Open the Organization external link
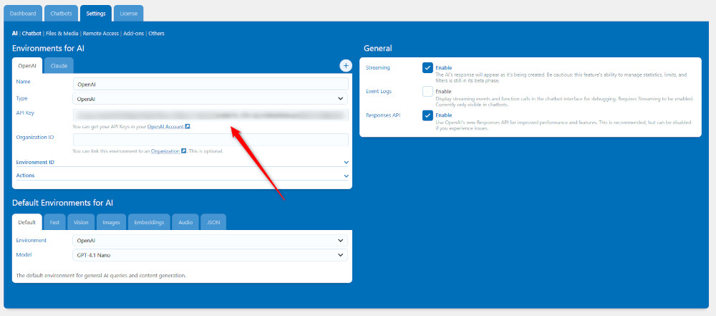The height and width of the screenshot is (316, 716). tap(168, 150)
